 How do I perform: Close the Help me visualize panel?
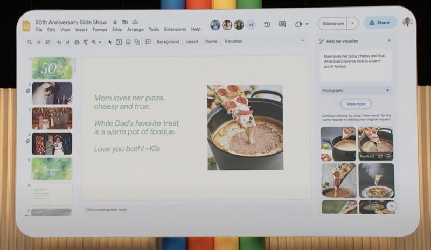pos(389,41)
